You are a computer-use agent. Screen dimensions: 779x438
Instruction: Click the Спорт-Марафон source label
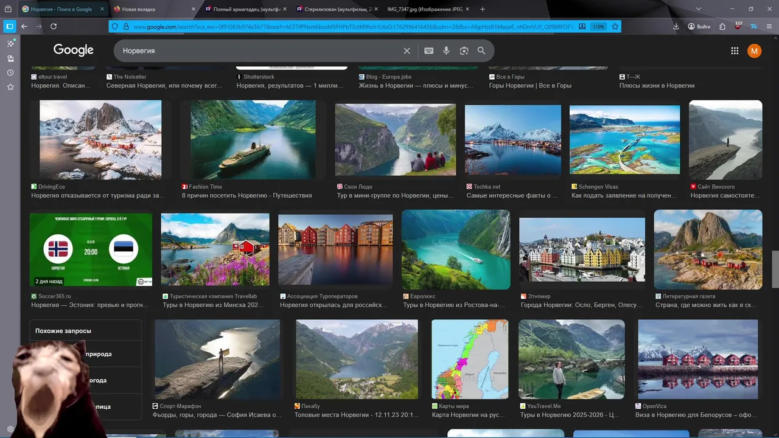pos(180,406)
